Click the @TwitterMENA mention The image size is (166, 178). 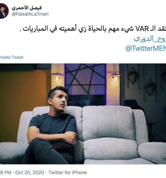coord(146,48)
